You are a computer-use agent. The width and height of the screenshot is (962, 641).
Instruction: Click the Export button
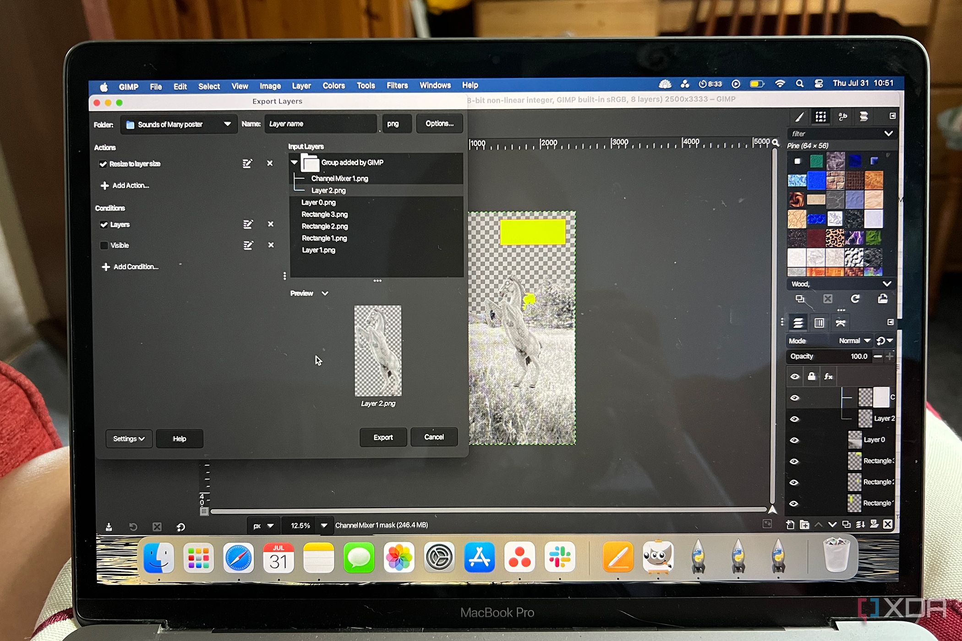point(383,437)
